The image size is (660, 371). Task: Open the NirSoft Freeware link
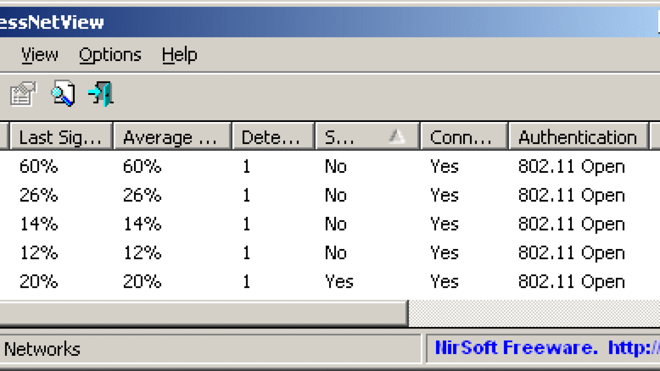(x=544, y=348)
